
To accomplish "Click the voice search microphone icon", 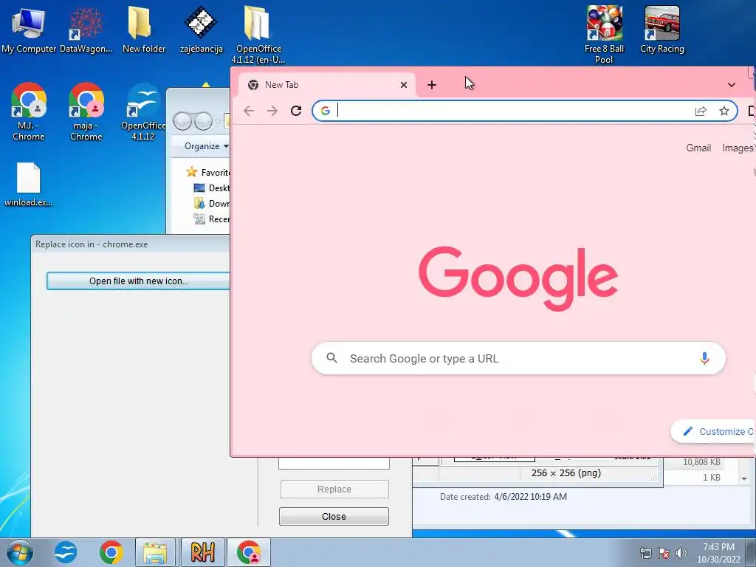I will tap(704, 358).
